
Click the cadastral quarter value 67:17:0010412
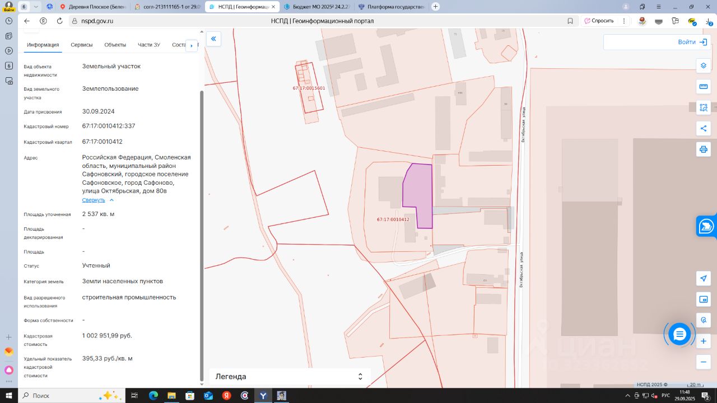click(102, 142)
